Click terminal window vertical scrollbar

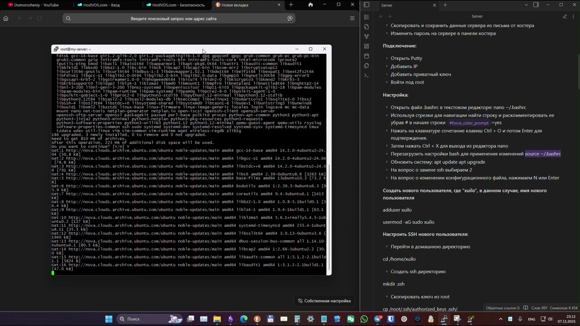tap(329, 217)
